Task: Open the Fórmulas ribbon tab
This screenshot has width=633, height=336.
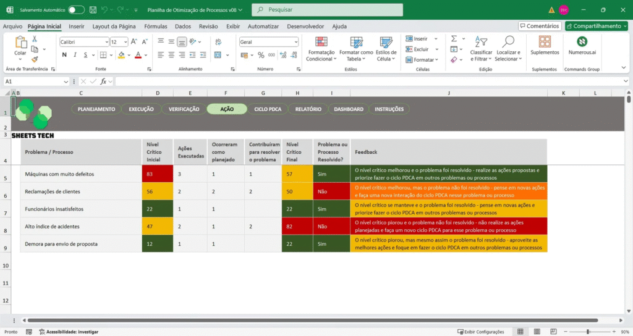Action: [x=156, y=27]
